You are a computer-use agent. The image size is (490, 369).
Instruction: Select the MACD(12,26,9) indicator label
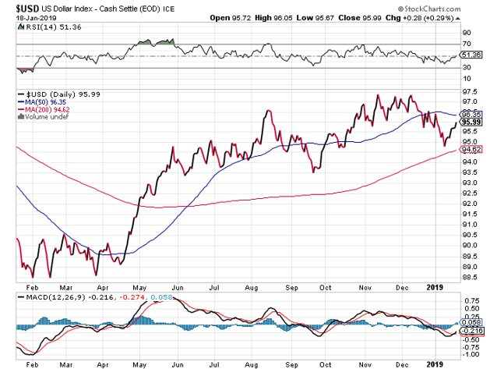(x=48, y=297)
